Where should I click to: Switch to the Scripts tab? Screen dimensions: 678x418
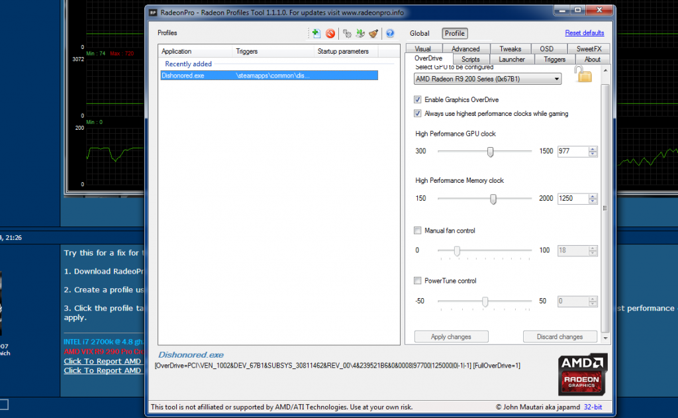pos(471,59)
